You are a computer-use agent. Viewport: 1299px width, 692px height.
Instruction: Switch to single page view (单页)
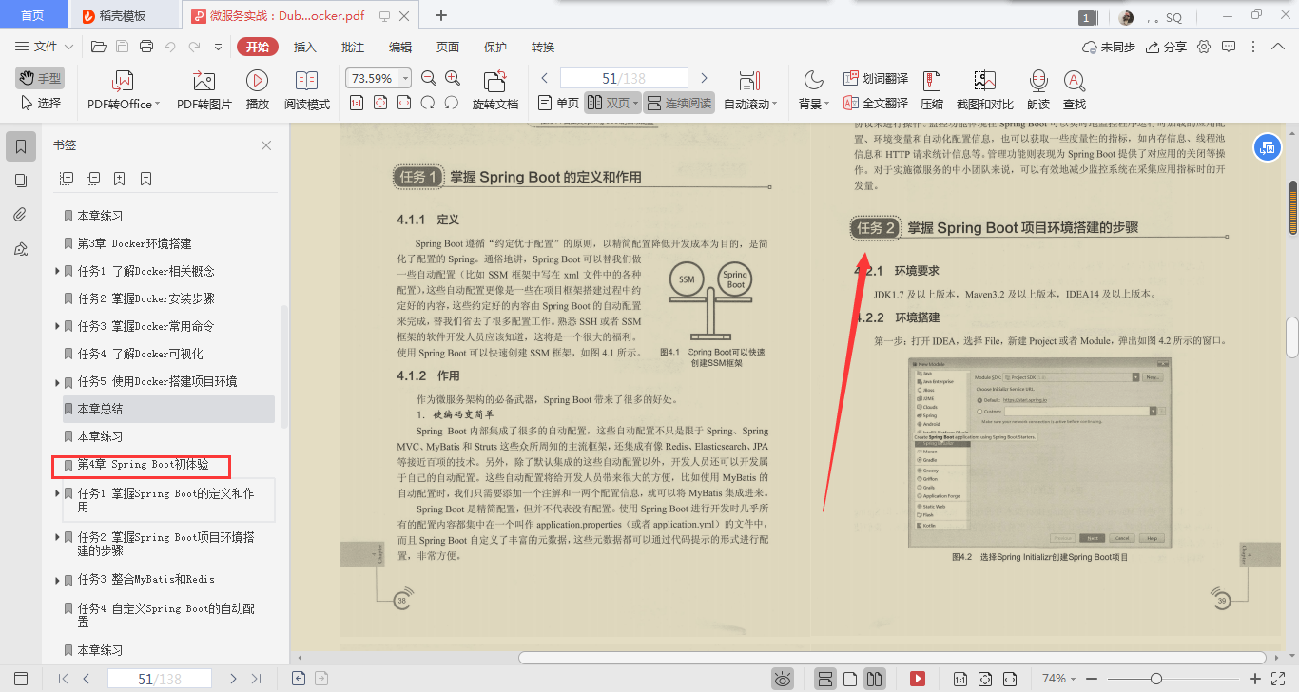click(x=558, y=103)
